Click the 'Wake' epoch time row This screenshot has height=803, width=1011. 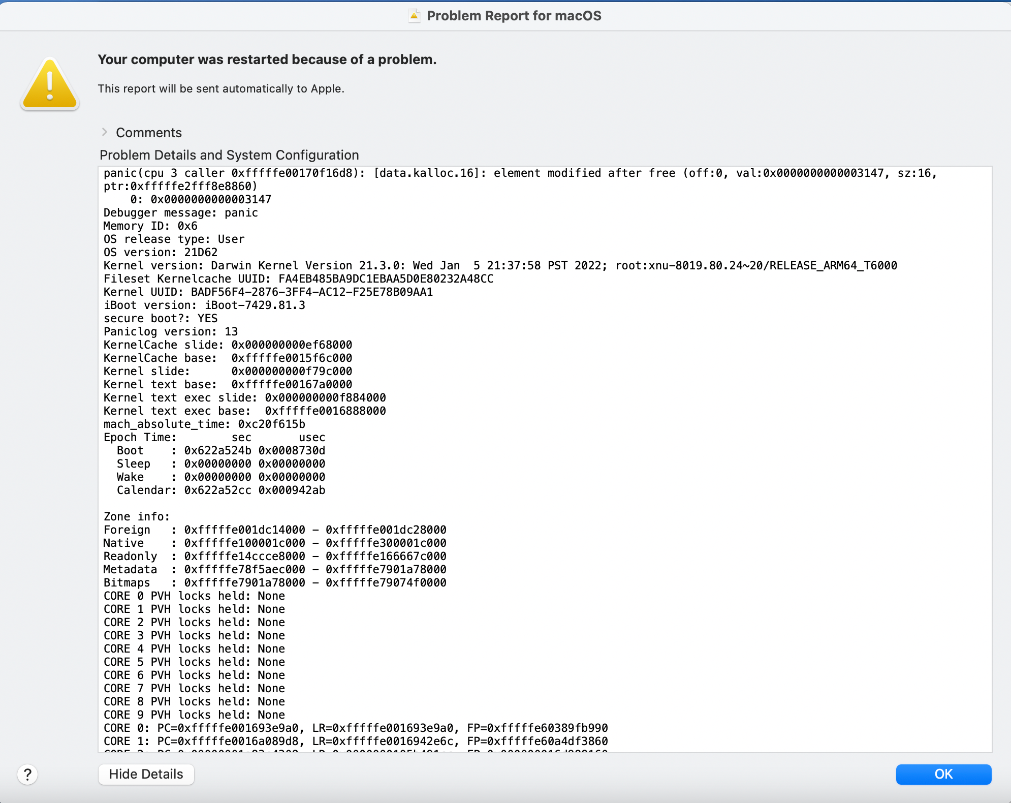(221, 477)
